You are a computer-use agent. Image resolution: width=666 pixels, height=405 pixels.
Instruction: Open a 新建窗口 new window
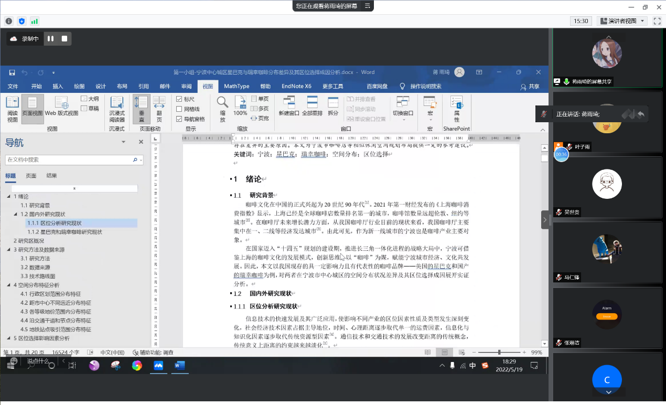pyautogui.click(x=289, y=105)
